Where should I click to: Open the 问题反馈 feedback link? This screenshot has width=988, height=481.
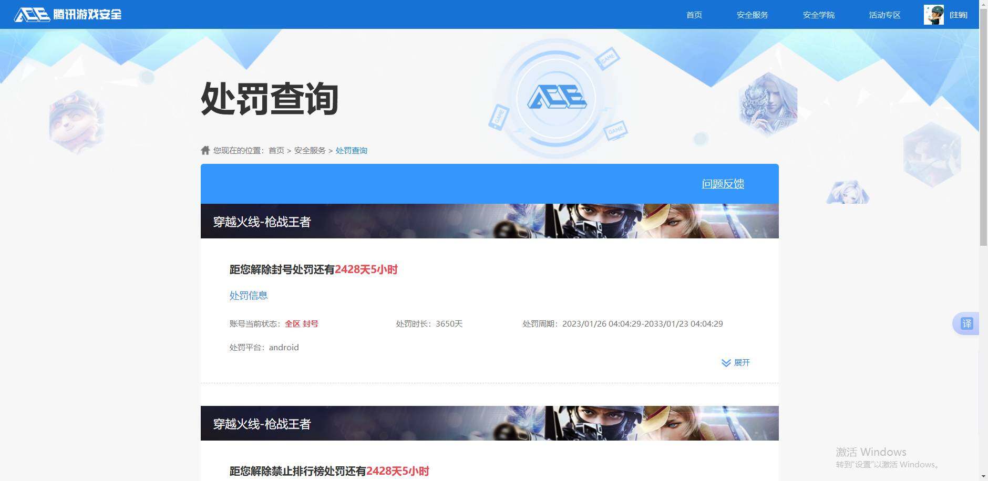click(x=723, y=184)
